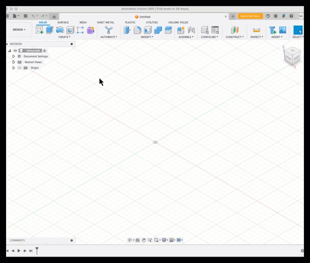310x263 pixels.
Task: Select the Shell tool
Action: coord(148,30)
